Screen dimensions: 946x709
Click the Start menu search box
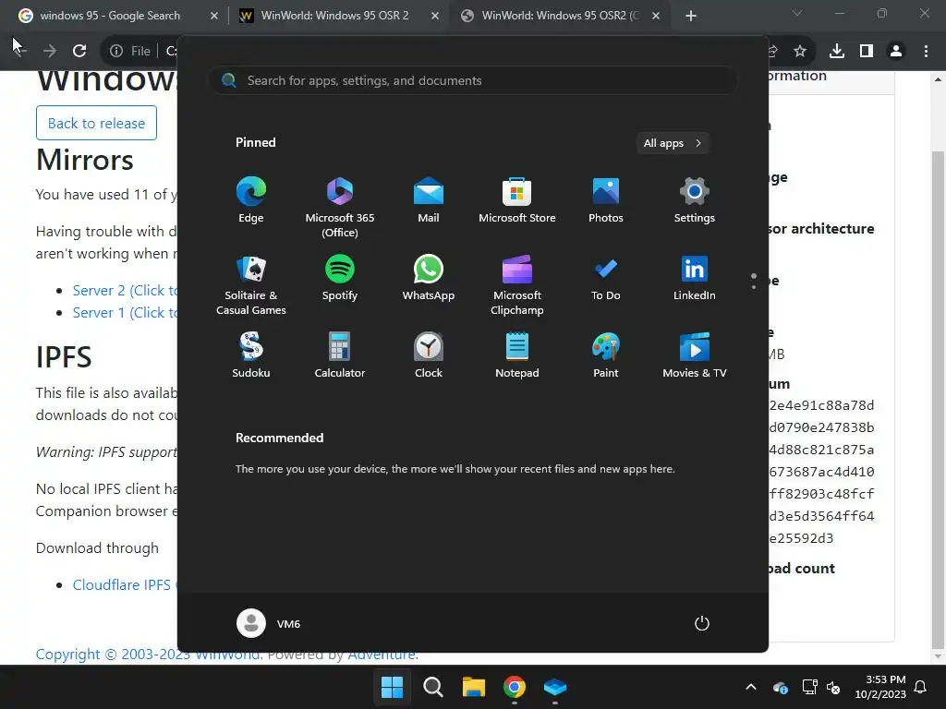473,81
